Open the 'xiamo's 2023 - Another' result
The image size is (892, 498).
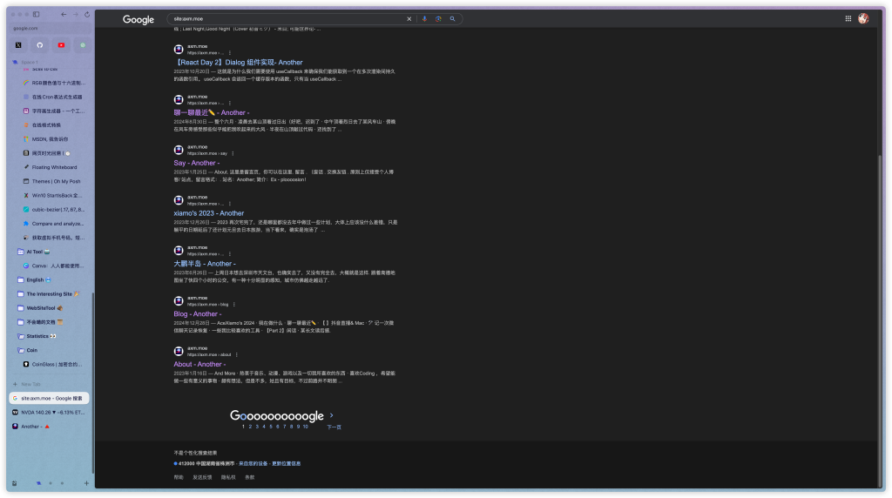tap(209, 212)
